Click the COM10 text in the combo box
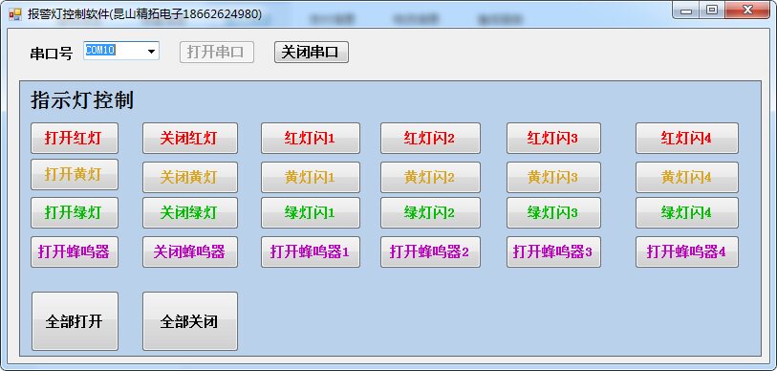This screenshot has width=777, height=371. pos(100,50)
